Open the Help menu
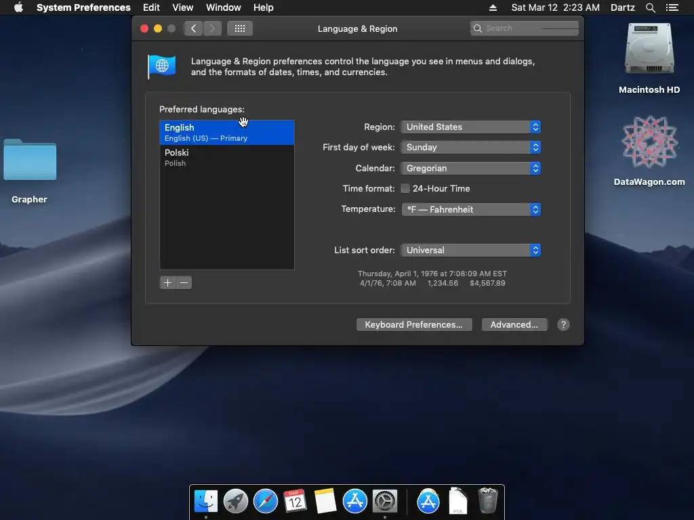This screenshot has height=520, width=694. click(x=264, y=7)
